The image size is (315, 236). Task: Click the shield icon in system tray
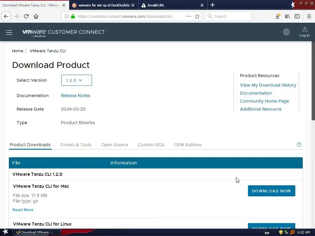point(281,232)
